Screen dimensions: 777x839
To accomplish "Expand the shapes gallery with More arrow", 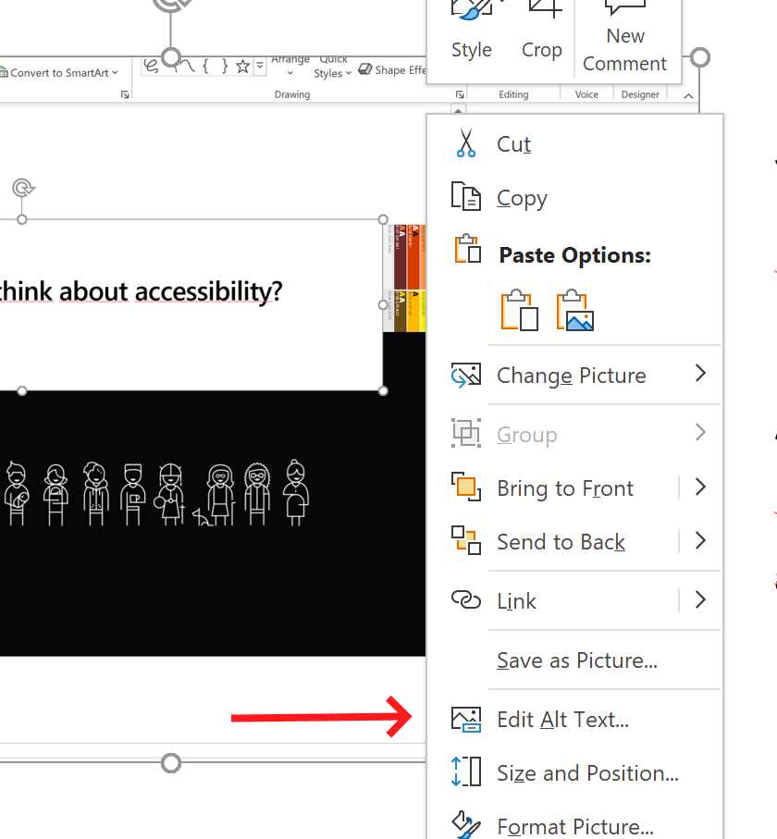I will point(259,65).
